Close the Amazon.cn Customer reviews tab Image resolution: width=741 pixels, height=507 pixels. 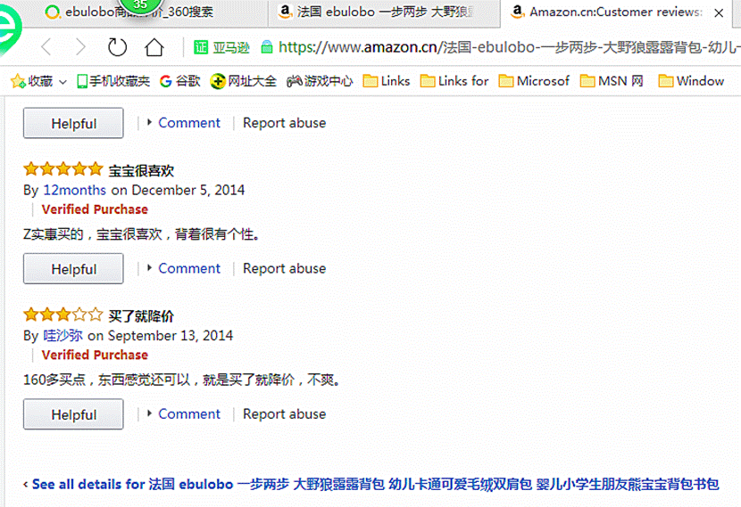pyautogui.click(x=720, y=12)
